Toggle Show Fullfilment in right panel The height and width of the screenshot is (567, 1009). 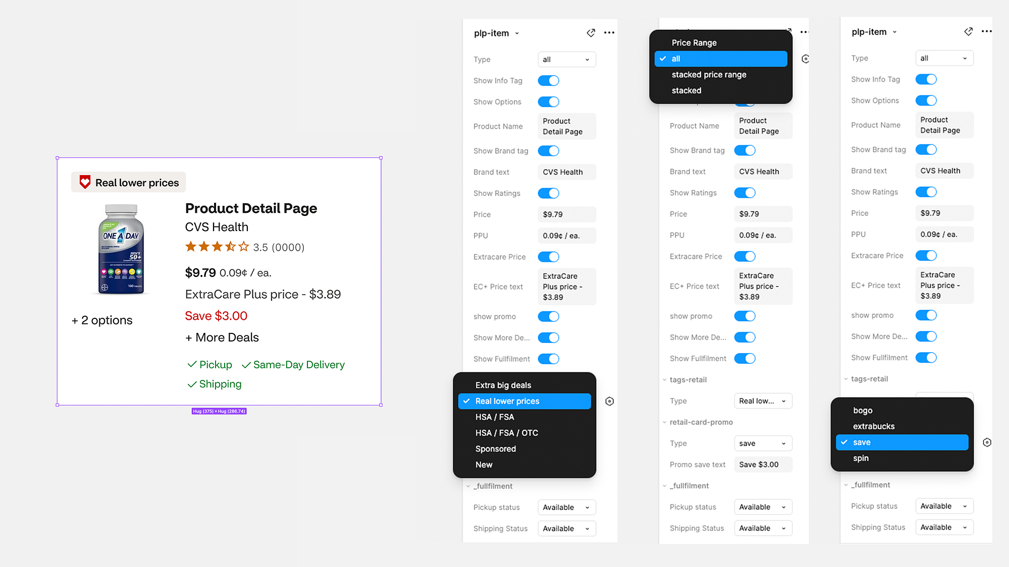coord(926,358)
